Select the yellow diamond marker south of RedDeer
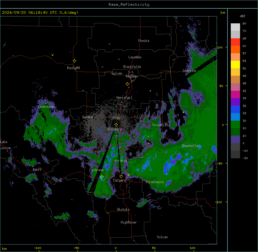This screenshot has width=258, height=252. (127, 84)
